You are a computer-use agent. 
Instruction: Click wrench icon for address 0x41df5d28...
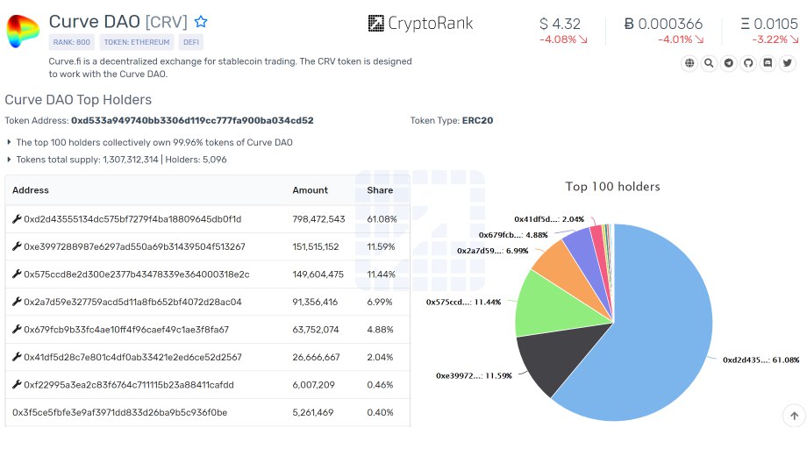(x=17, y=357)
